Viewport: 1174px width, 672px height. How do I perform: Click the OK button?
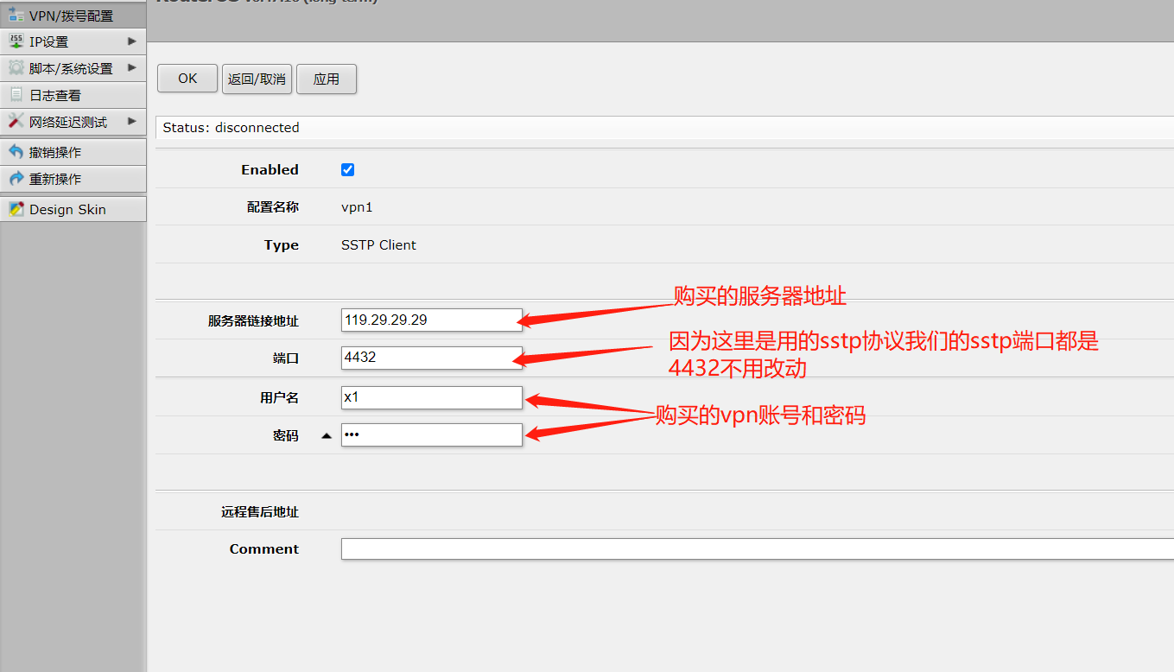click(x=187, y=79)
